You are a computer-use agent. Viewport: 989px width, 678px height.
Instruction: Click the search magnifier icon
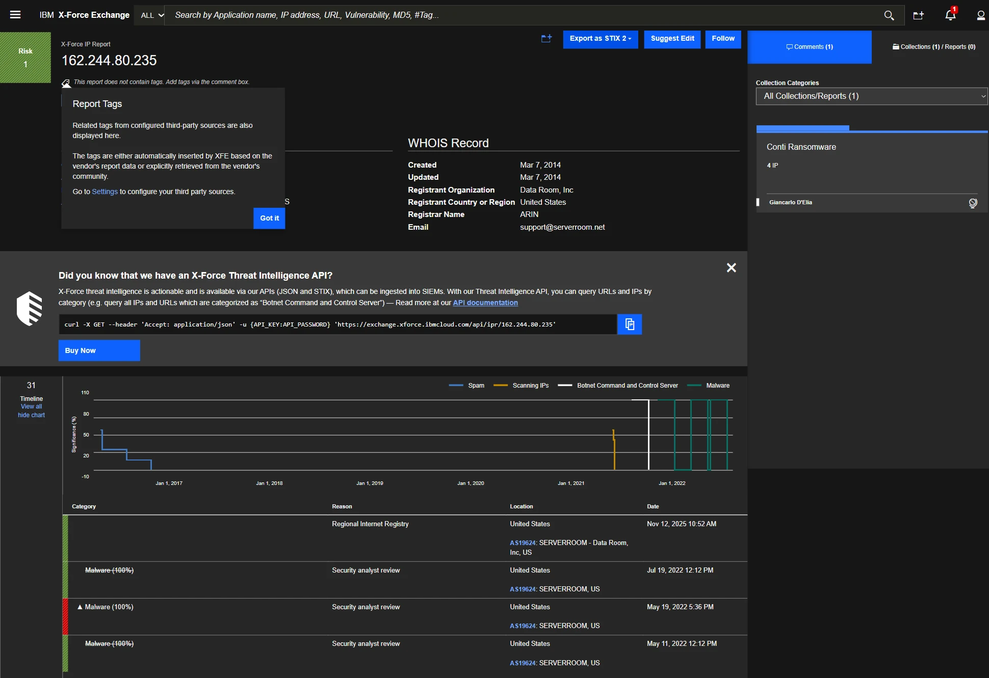889,15
